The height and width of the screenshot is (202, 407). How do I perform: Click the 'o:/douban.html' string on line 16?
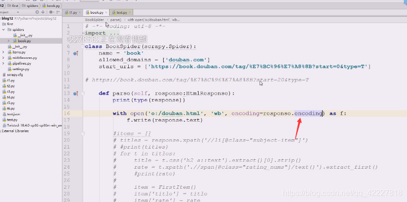tap(175, 113)
